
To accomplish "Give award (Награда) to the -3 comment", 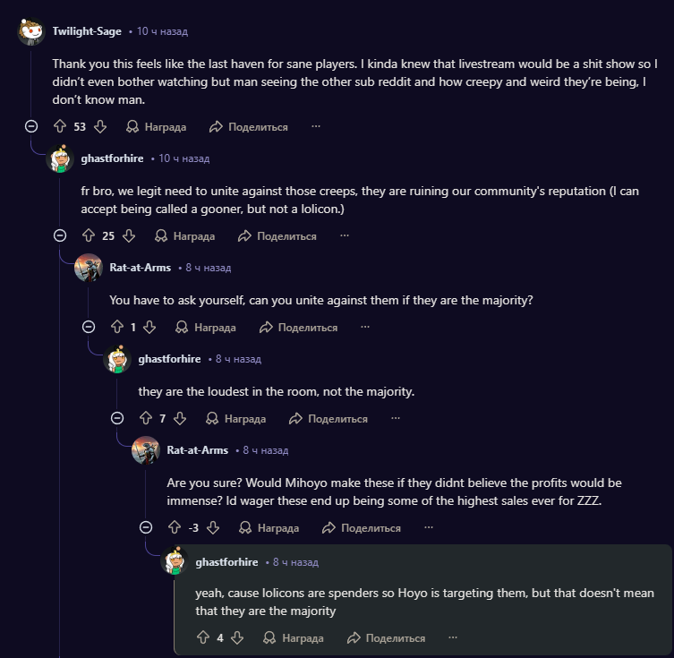I will click(269, 528).
